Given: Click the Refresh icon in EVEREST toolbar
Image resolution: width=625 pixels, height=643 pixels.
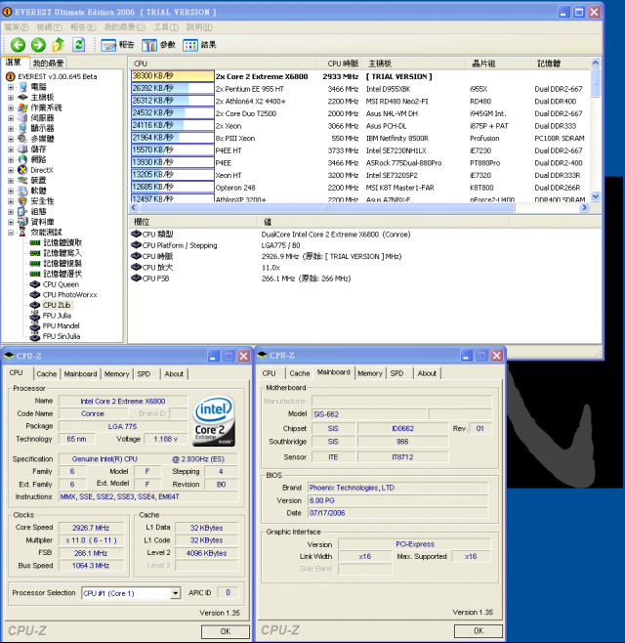Looking at the screenshot, I should (x=79, y=44).
